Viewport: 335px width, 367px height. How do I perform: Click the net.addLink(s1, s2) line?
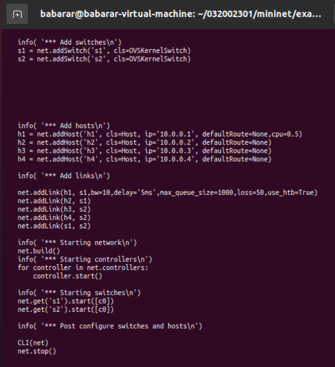click(x=54, y=226)
